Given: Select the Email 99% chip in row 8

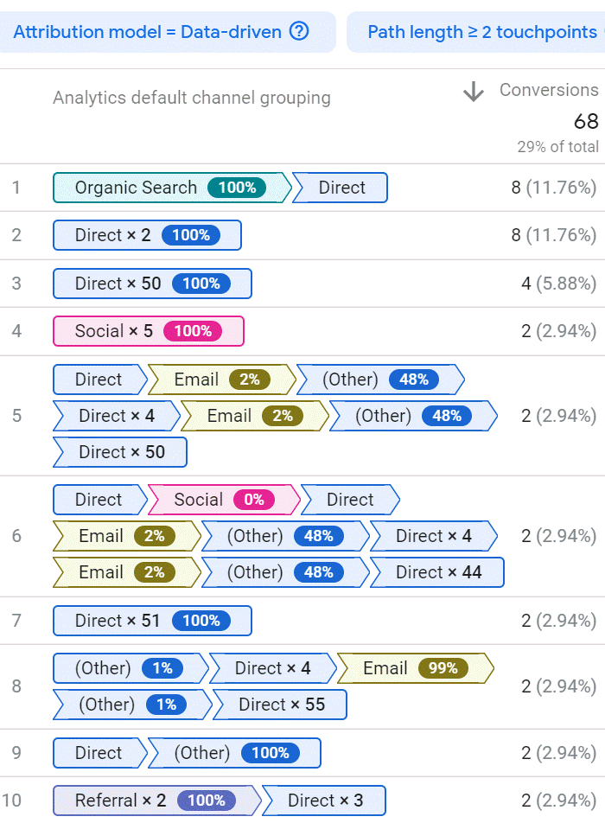Looking at the screenshot, I should tap(415, 668).
